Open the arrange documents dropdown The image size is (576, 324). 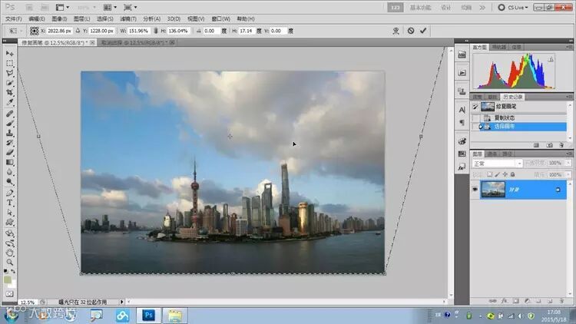tap(110, 8)
